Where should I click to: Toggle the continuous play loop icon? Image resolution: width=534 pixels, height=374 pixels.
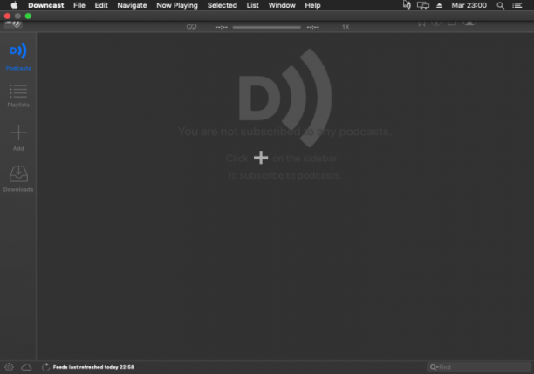pos(191,26)
